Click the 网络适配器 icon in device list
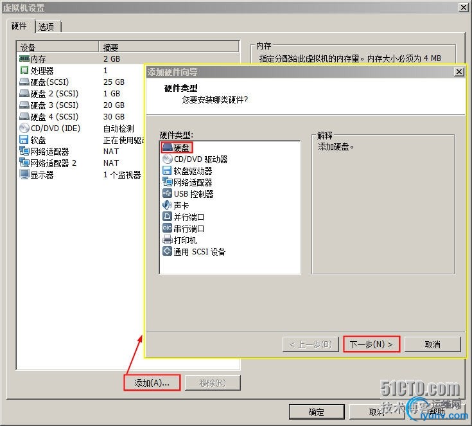The height and width of the screenshot is (426, 472). [24, 151]
